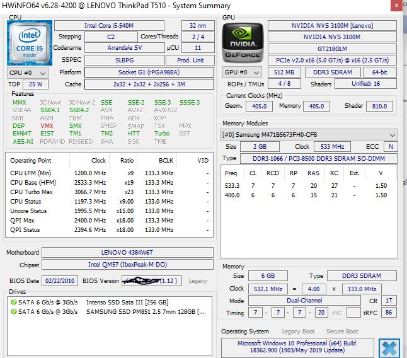Image resolution: width=407 pixels, height=358 pixels.
Task: Open the GPU #0 selector dropdown
Action: click(242, 72)
